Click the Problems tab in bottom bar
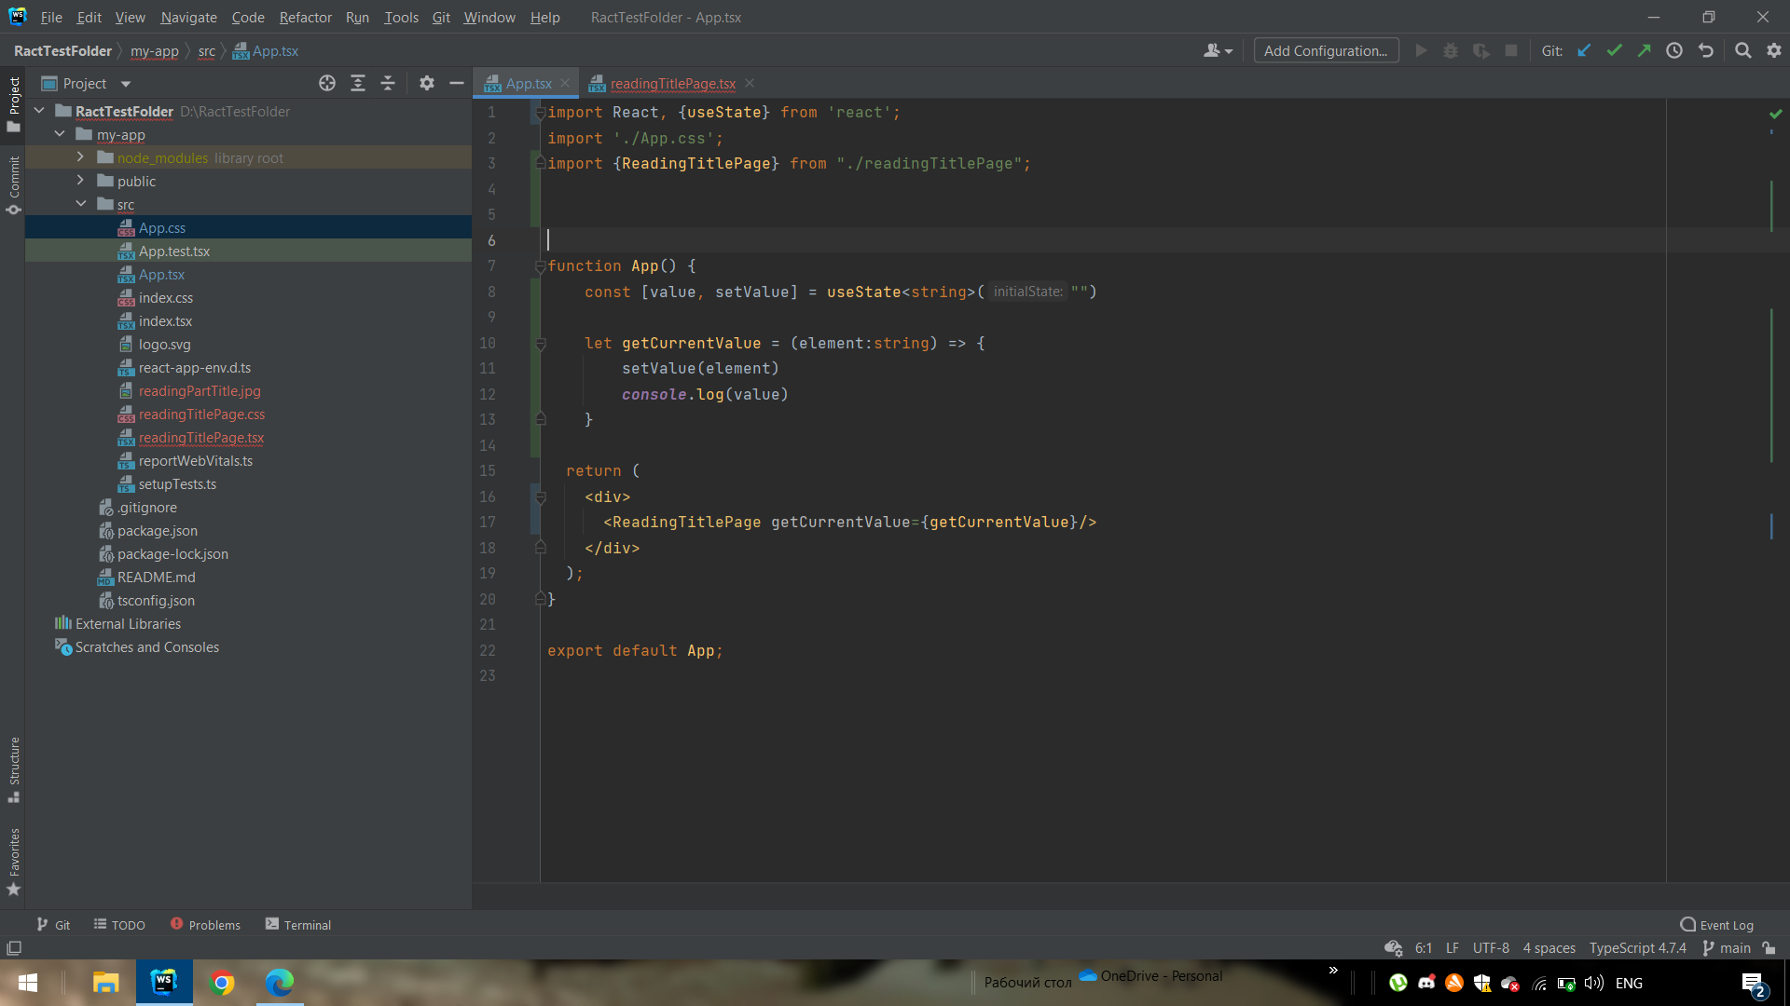This screenshot has width=1790, height=1006. (213, 924)
